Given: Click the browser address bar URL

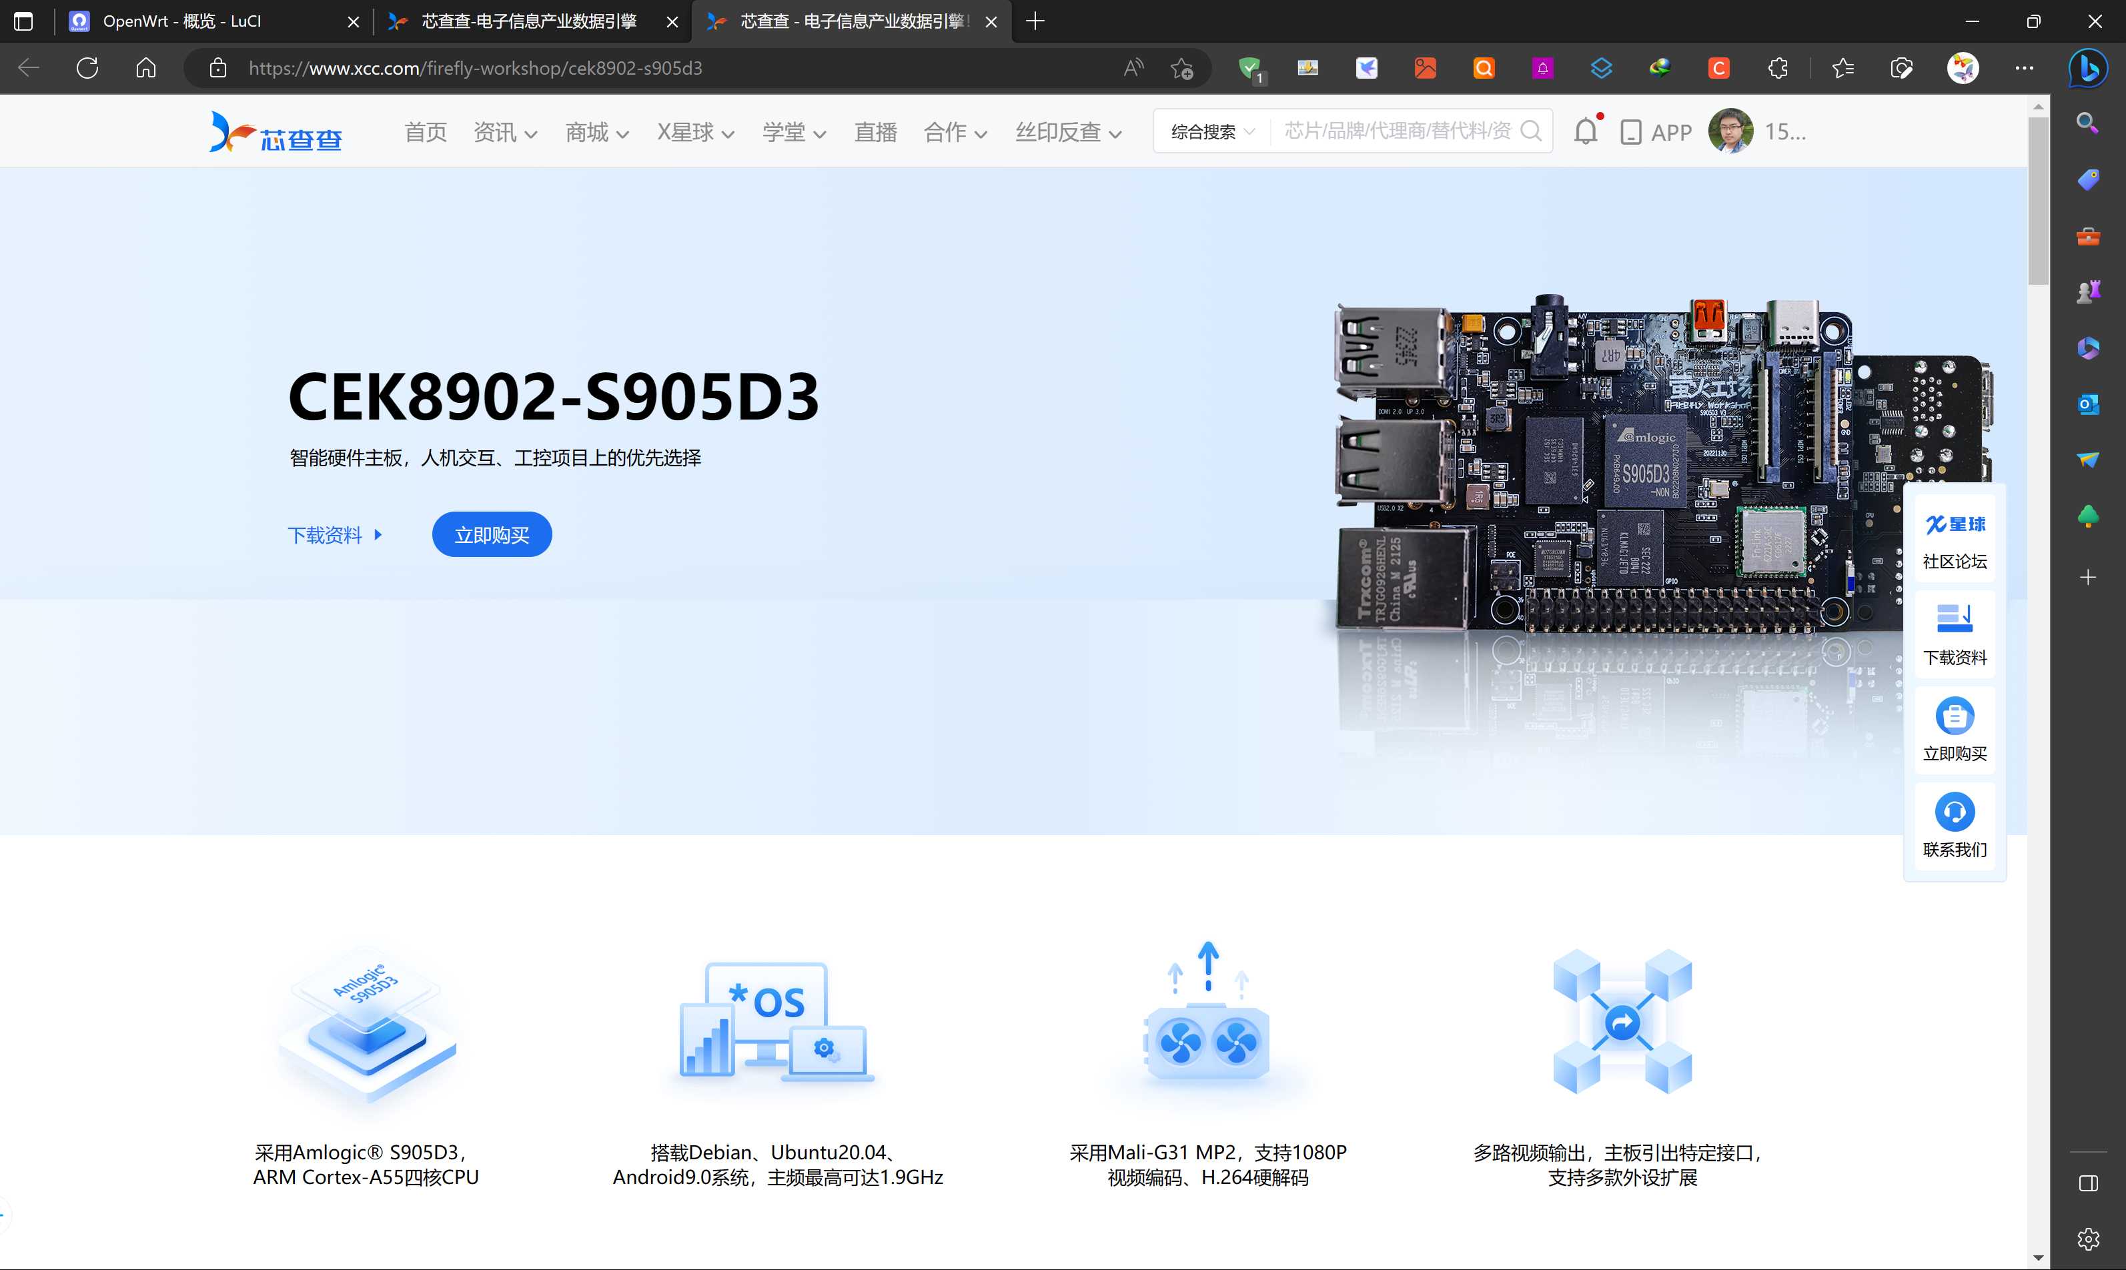Looking at the screenshot, I should (475, 67).
